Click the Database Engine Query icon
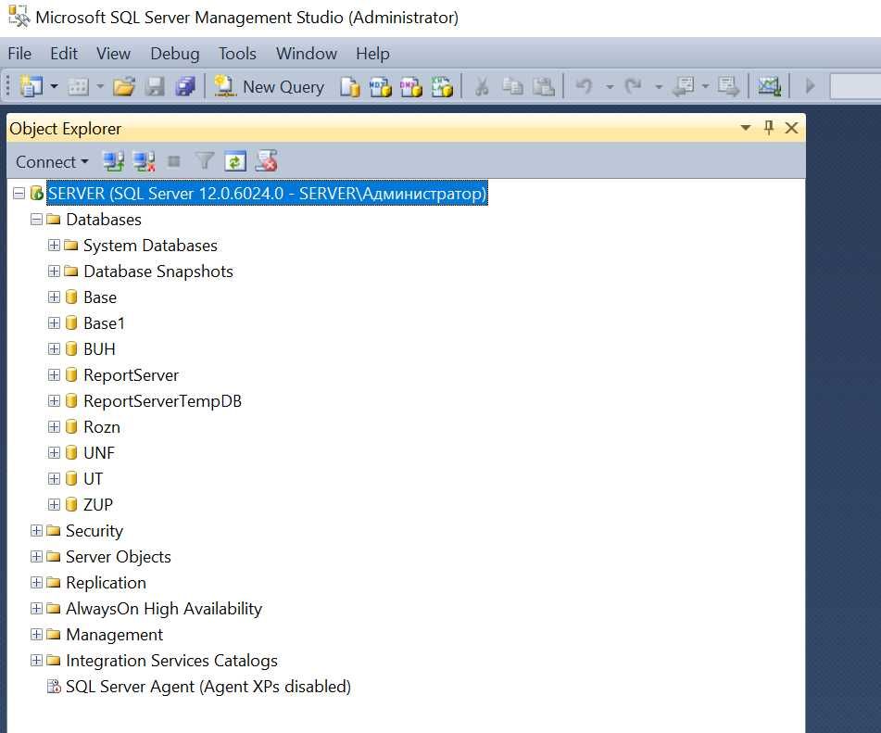The height and width of the screenshot is (733, 881). click(350, 86)
